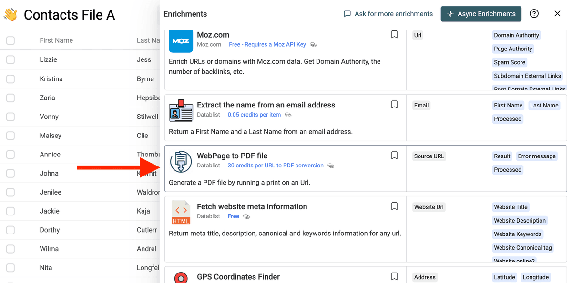This screenshot has width=572, height=283.
Task: Click the Website Description output tag
Action: [520, 221]
